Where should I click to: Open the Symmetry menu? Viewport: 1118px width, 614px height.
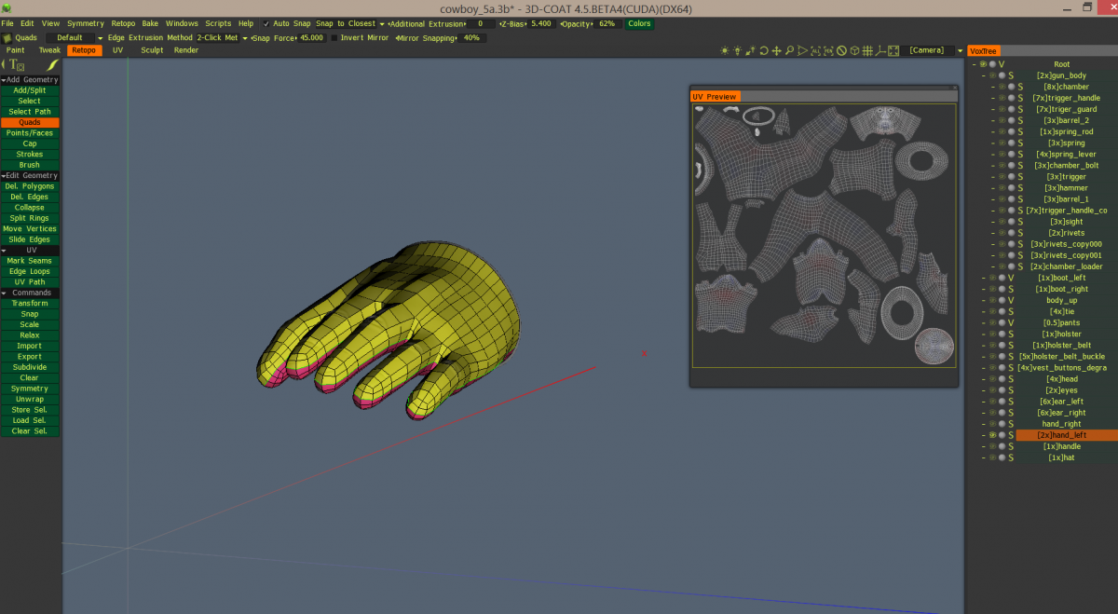(x=86, y=23)
